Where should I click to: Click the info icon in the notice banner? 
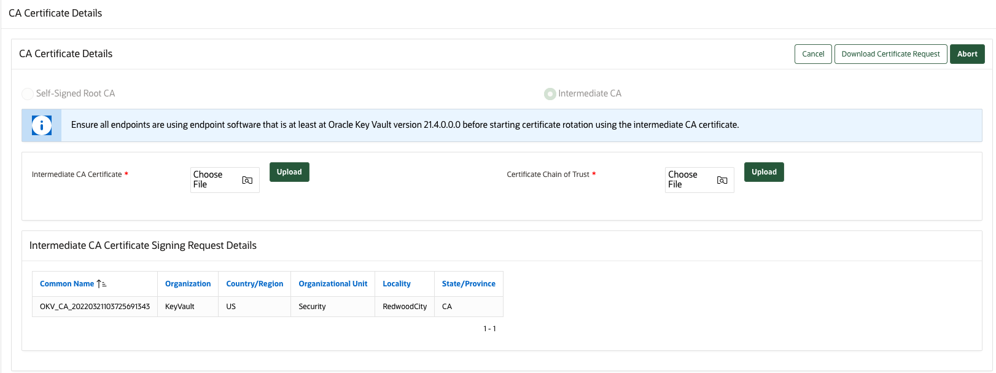[x=41, y=125]
